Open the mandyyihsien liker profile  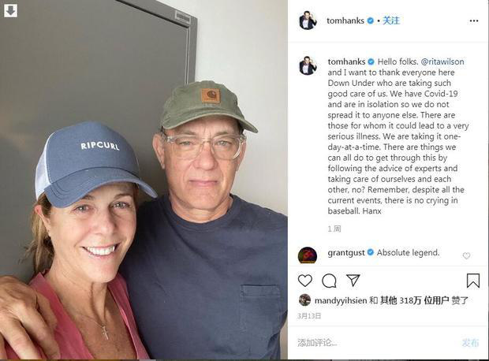coord(341,300)
